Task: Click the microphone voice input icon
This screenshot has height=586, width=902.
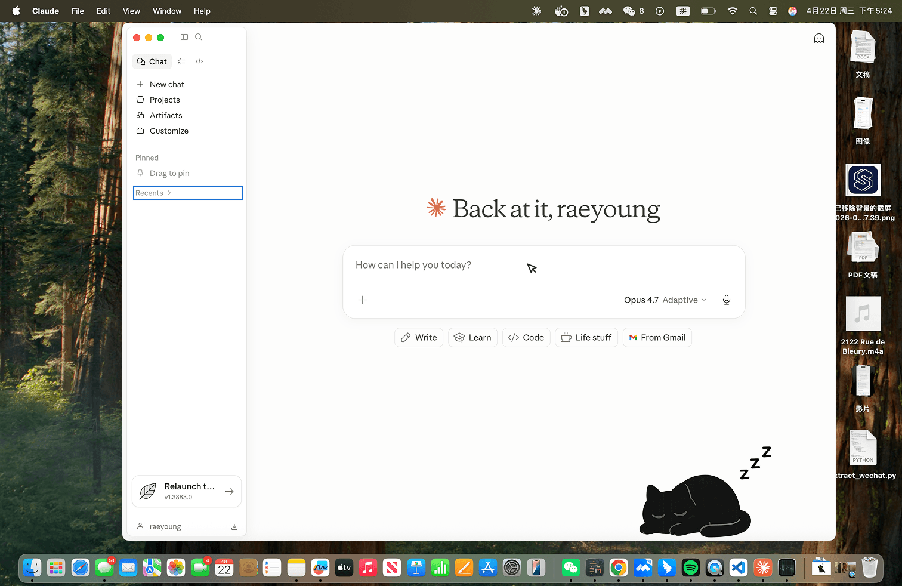Action: click(727, 300)
